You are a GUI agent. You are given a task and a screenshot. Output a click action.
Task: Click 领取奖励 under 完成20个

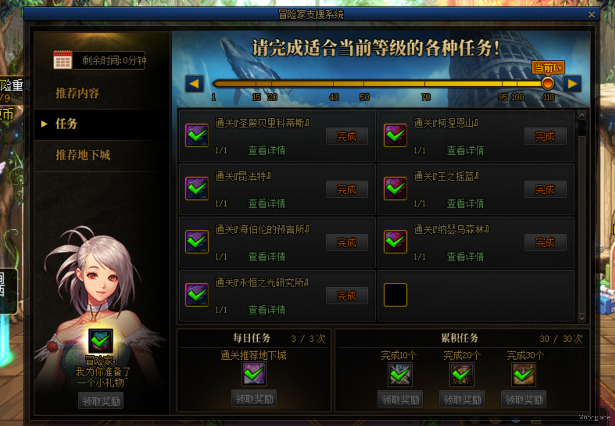click(462, 399)
